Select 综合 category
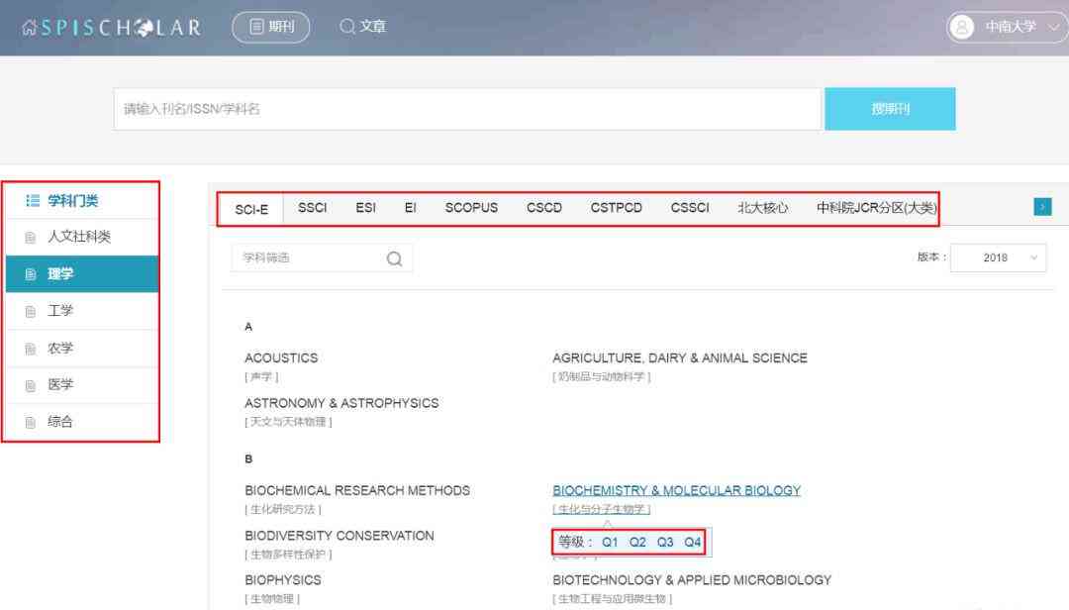 [82, 421]
